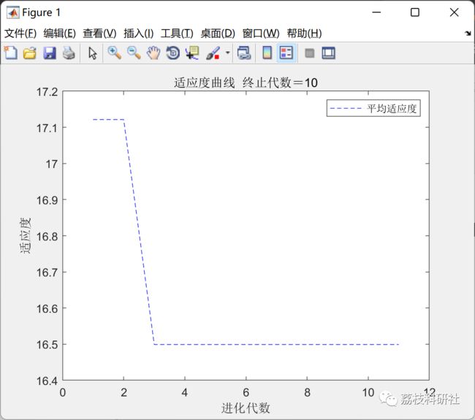The image size is (475, 420).
Task: Click the Link Plot toolbar icon
Action: (x=244, y=53)
